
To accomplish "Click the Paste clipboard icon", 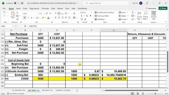I will (x=13, y=14).
